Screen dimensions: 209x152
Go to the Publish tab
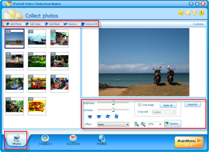(x=102, y=139)
